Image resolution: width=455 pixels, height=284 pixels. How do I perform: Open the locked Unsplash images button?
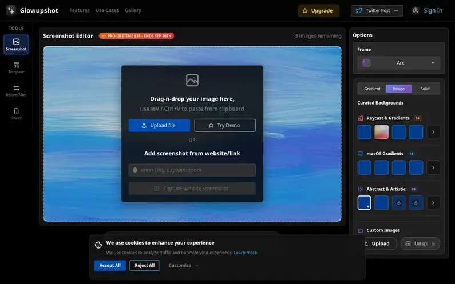click(420, 243)
